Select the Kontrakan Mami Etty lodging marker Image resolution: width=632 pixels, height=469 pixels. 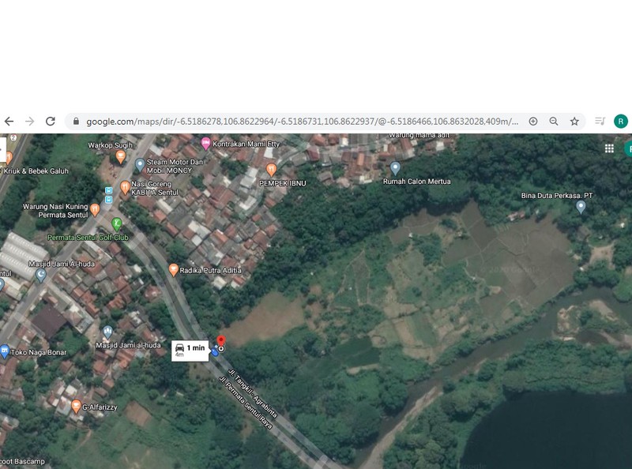[x=205, y=144]
